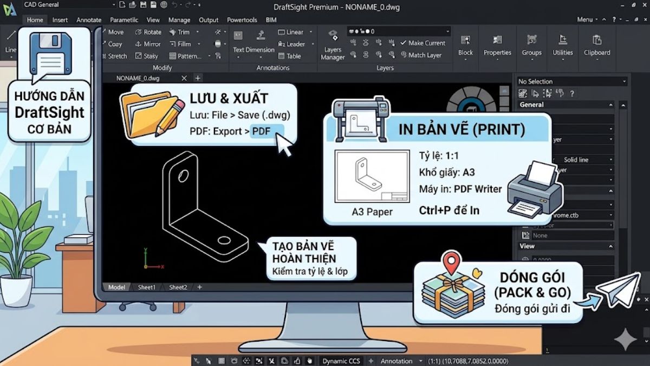
Task: Click the question mark help icon in Properties panel
Action: click(x=572, y=94)
